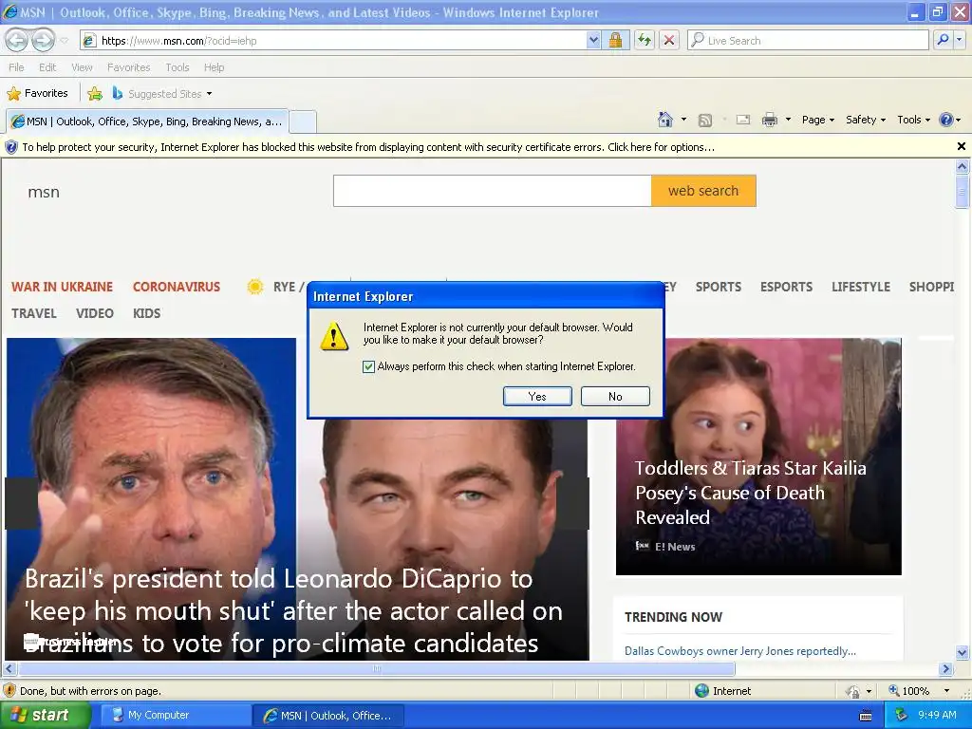The width and height of the screenshot is (972, 729).
Task: Click the system tray network icon
Action: (x=902, y=716)
